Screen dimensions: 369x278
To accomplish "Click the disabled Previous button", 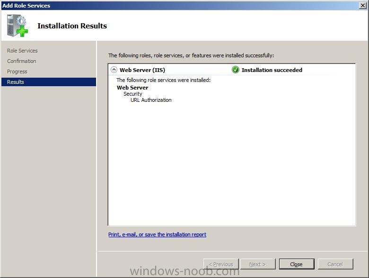I will (221, 264).
